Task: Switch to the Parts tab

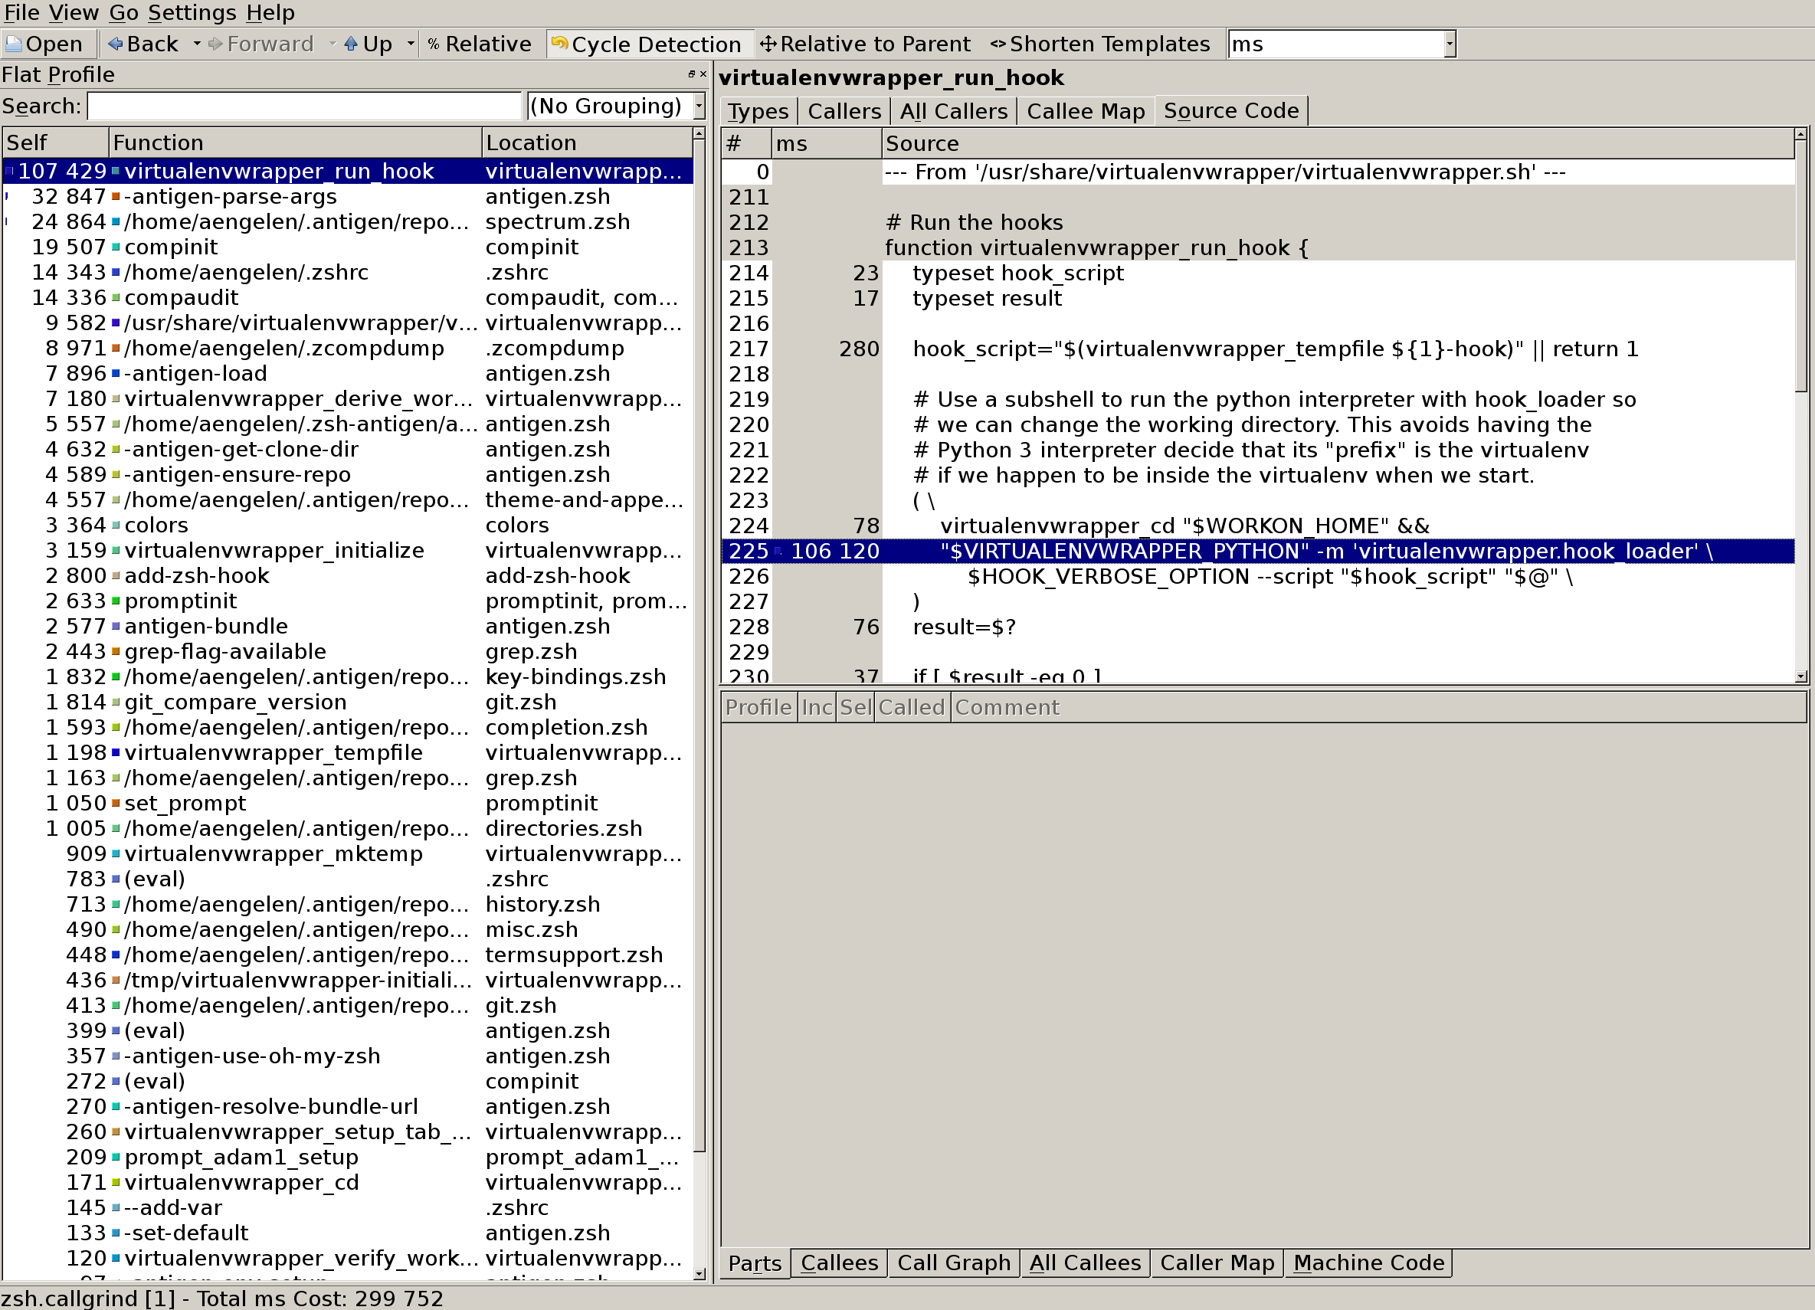Action: pyautogui.click(x=755, y=1263)
